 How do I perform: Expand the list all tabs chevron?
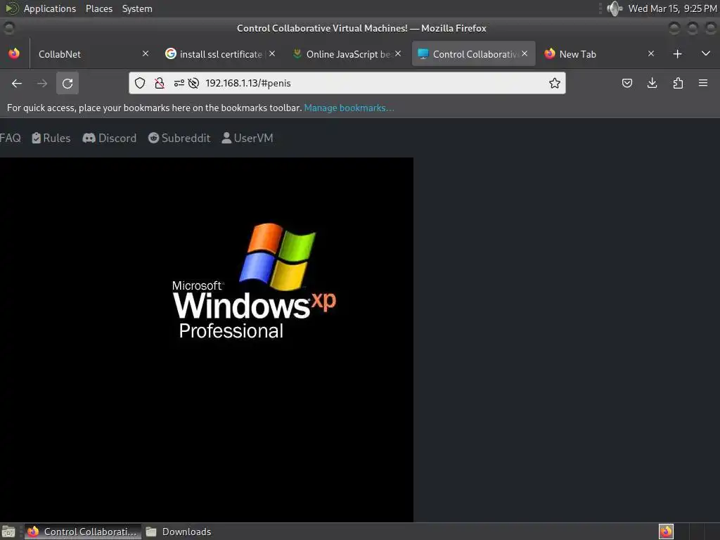[x=706, y=54]
